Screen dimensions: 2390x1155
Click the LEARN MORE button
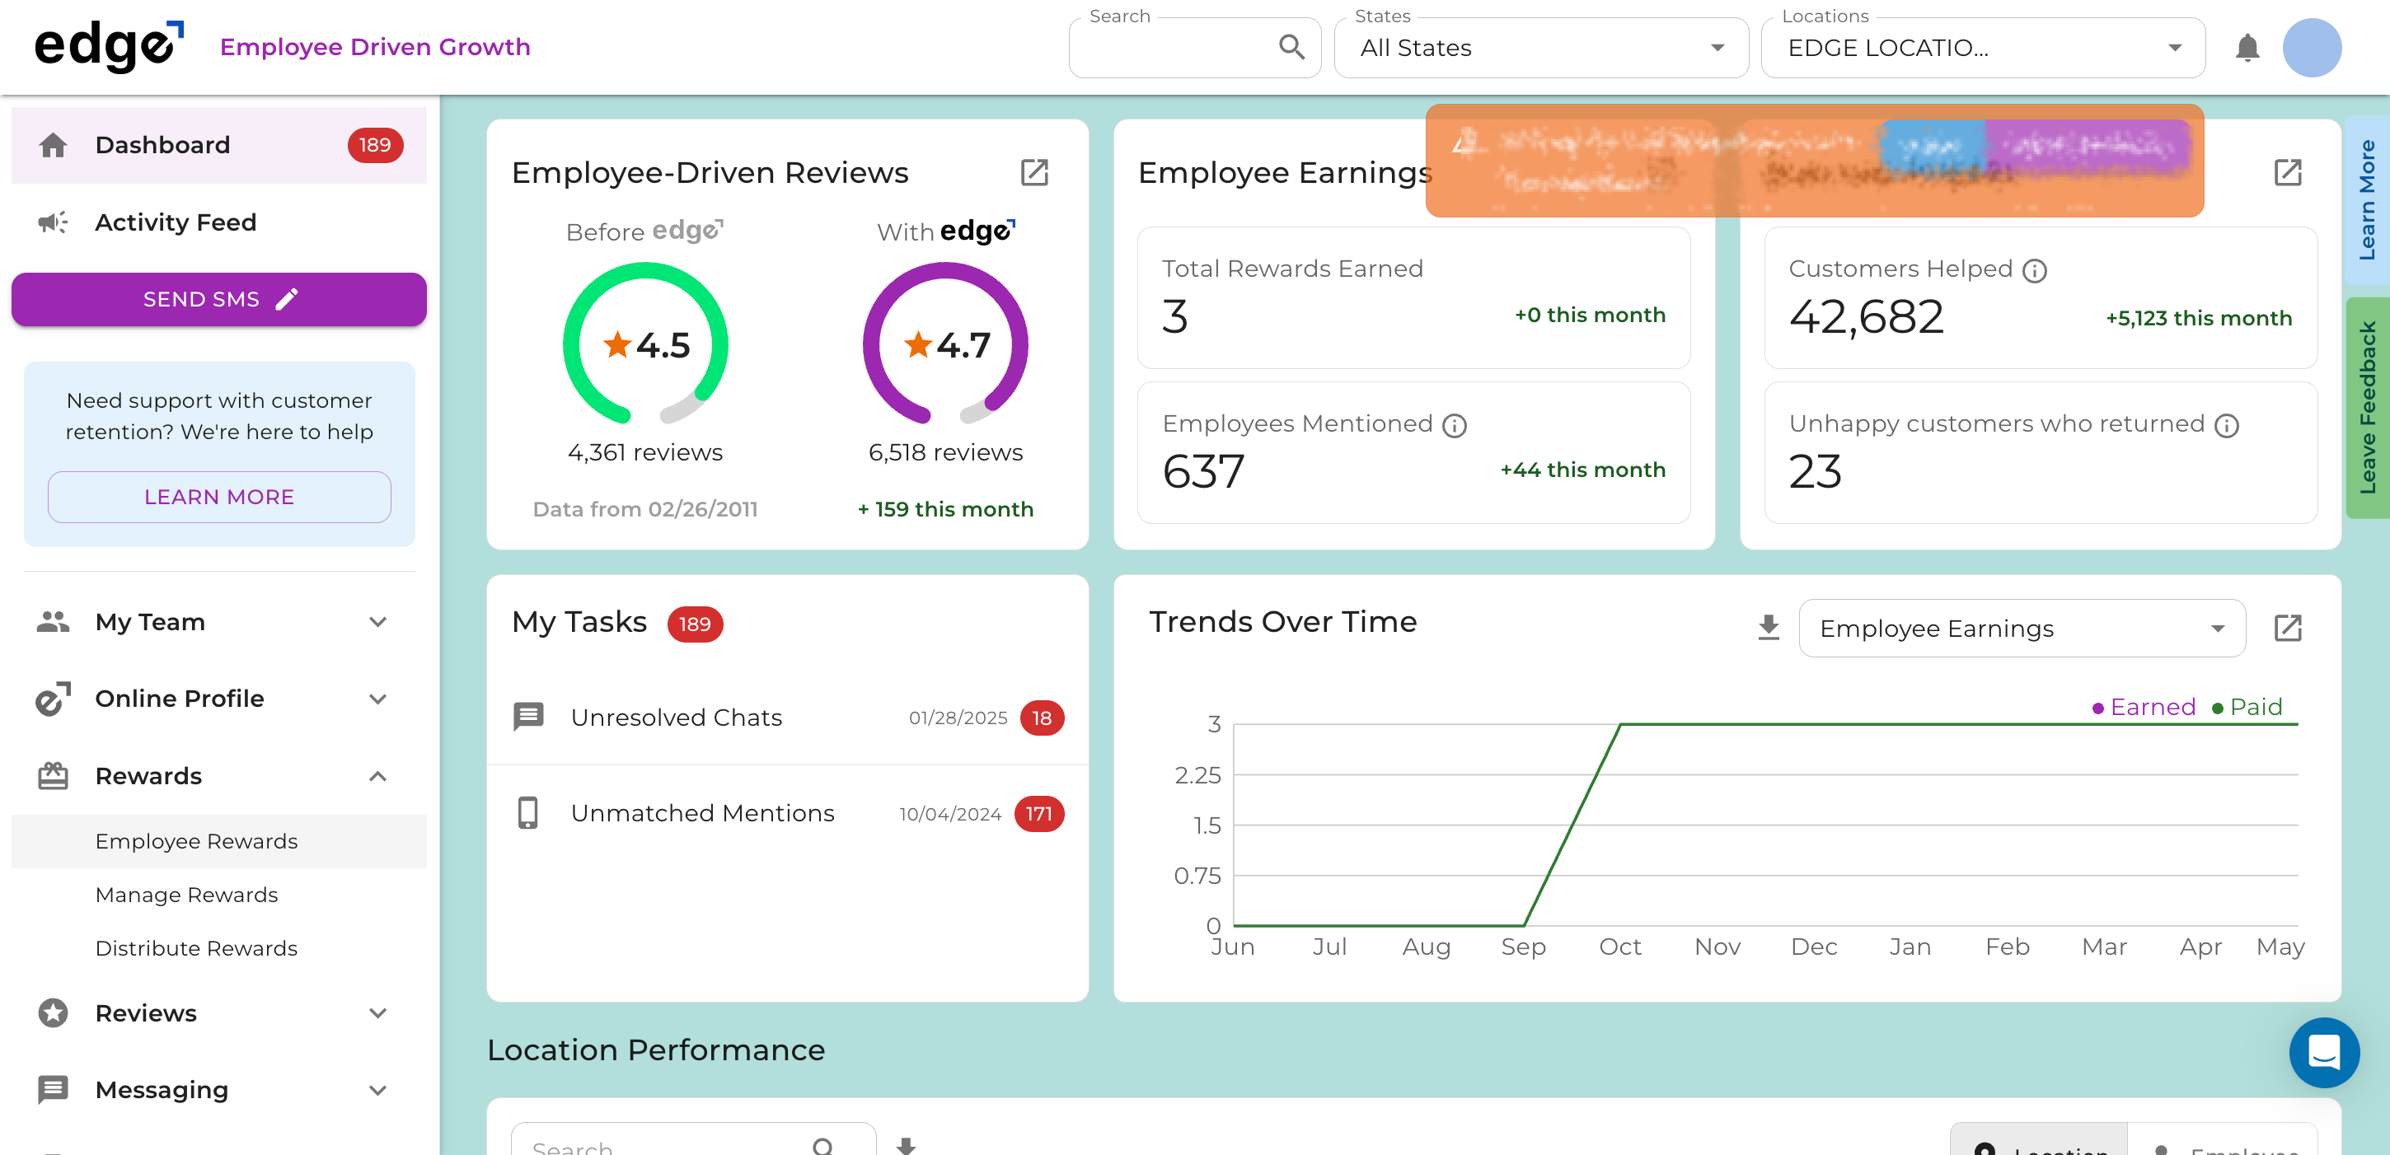[219, 498]
